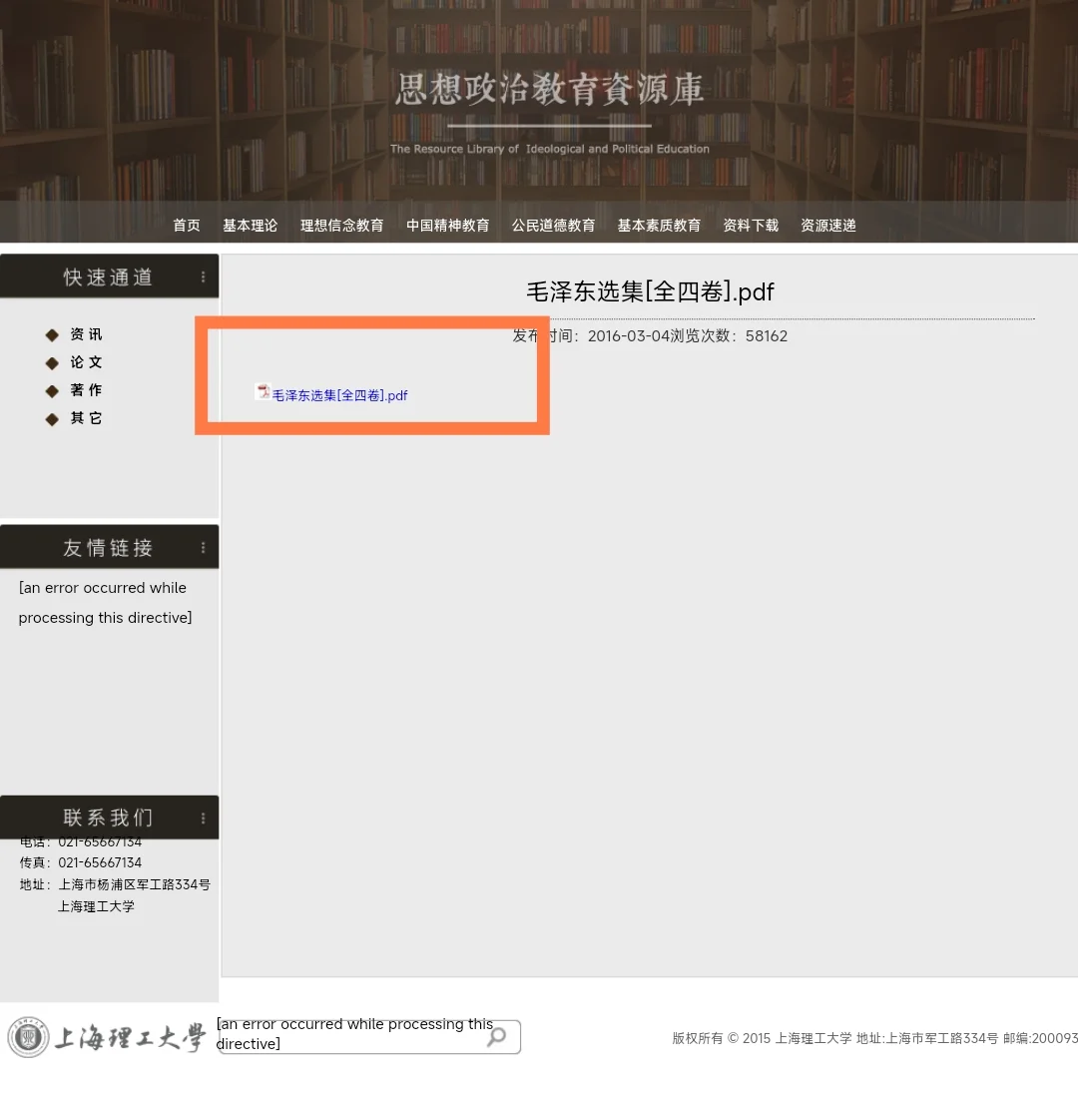
Task: Click the diamond bullet beside 著作
Action: 52,391
